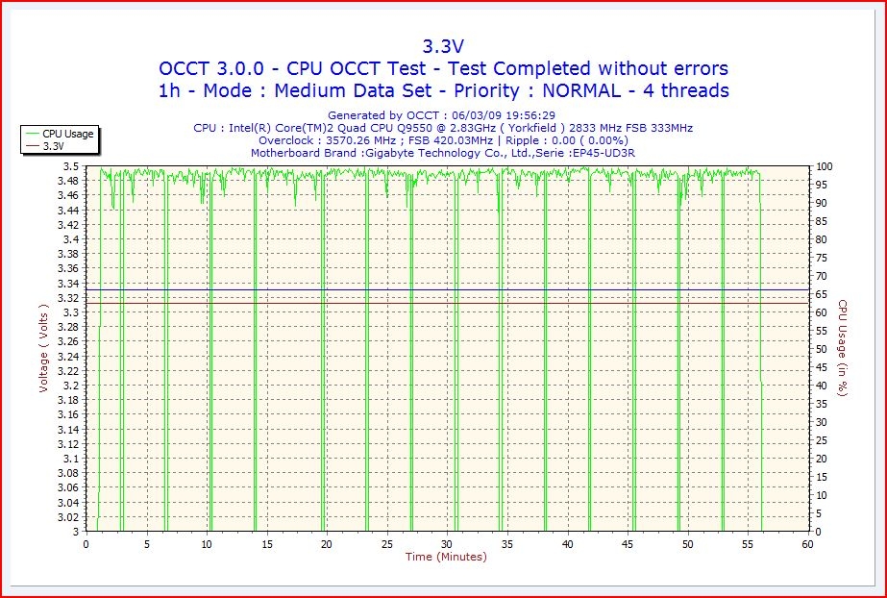Click the 3.3V legend entry
This screenshot has width=887, height=598.
tap(45, 146)
